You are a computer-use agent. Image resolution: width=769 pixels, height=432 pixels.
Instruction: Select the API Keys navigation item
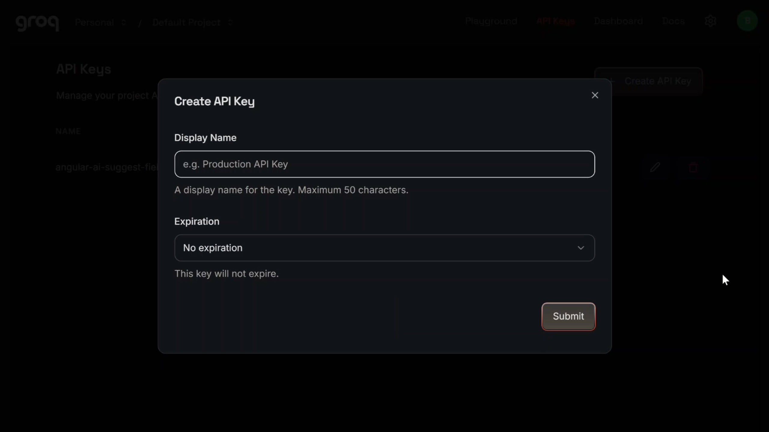[x=556, y=21]
